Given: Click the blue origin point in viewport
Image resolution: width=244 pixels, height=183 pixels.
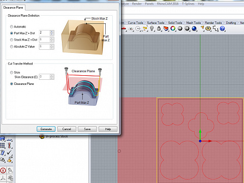Looking at the screenshot, I should (200, 141).
